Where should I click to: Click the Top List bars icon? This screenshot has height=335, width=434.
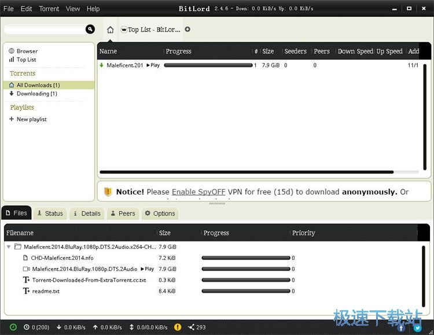12,59
